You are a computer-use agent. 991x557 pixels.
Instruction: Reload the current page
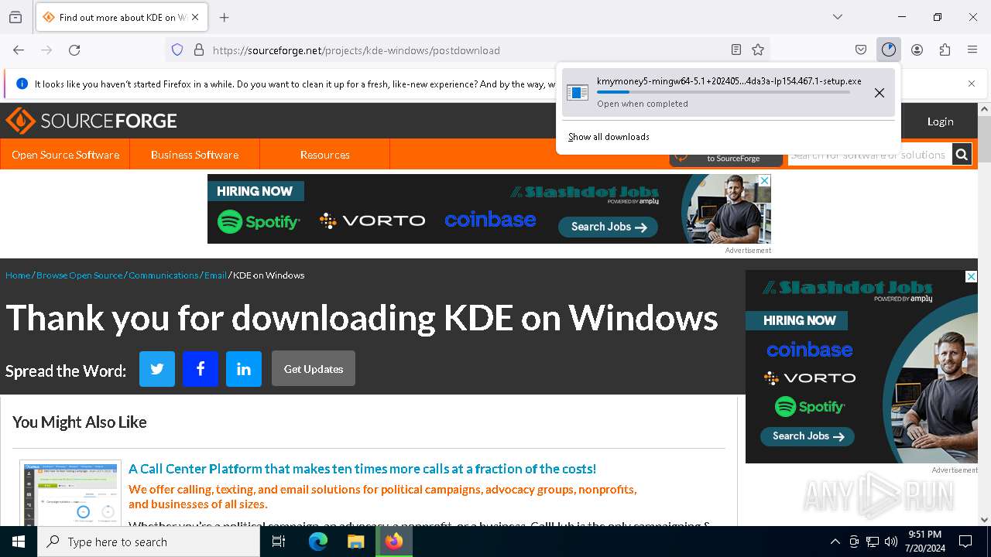(74, 50)
